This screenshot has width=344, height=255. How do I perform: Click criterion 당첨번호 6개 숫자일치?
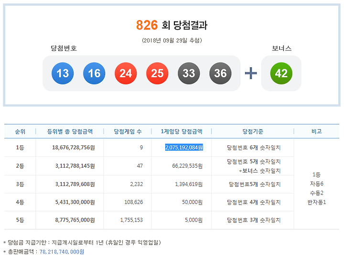(254, 148)
